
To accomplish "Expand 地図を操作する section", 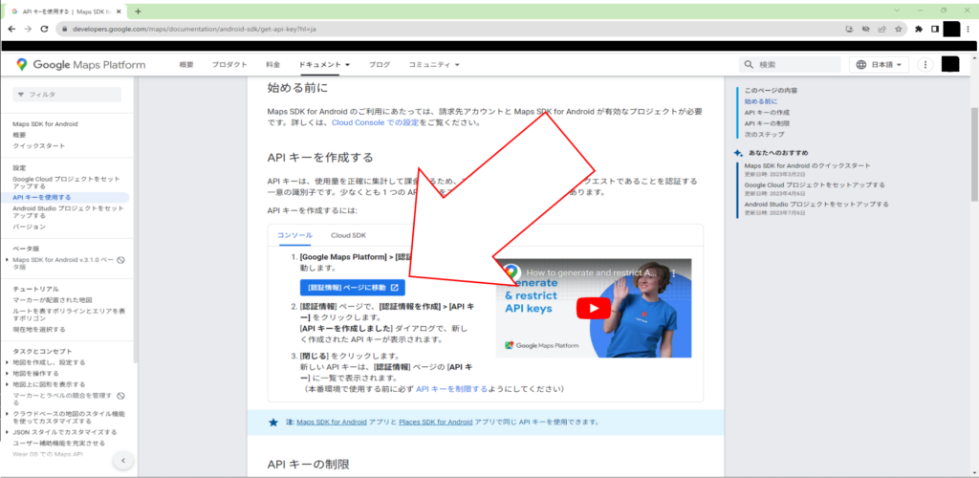I will [x=7, y=374].
